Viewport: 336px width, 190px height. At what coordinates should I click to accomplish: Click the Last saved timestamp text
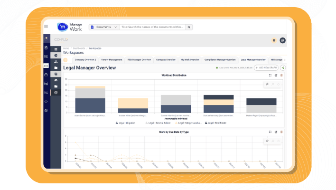(235, 68)
